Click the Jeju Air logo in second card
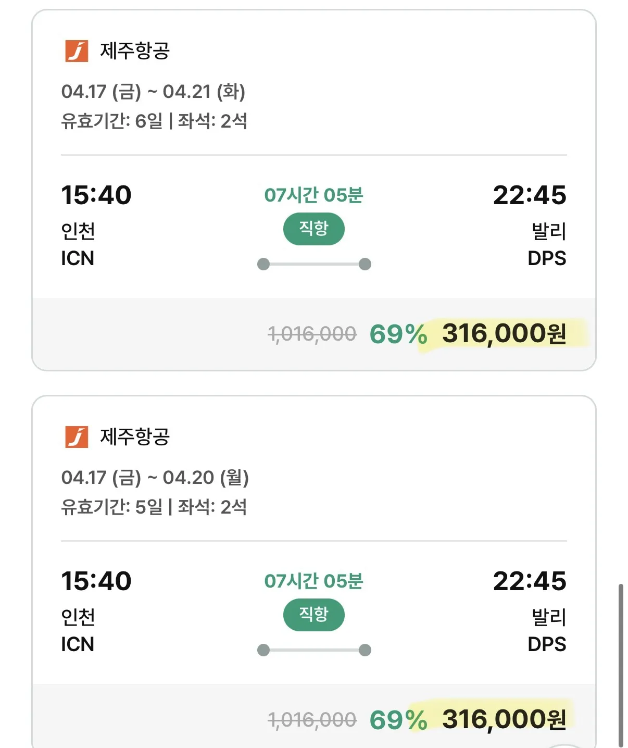This screenshot has width=628, height=748. coord(77,437)
